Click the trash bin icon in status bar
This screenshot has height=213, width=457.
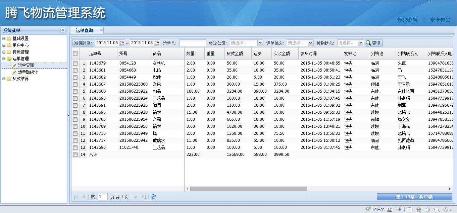tap(418, 210)
